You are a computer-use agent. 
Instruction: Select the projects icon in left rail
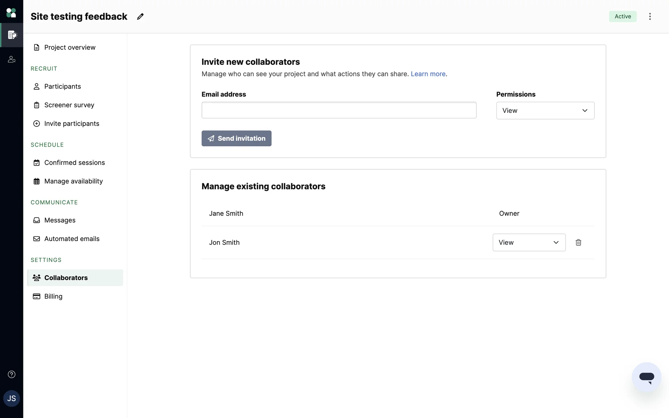(12, 35)
